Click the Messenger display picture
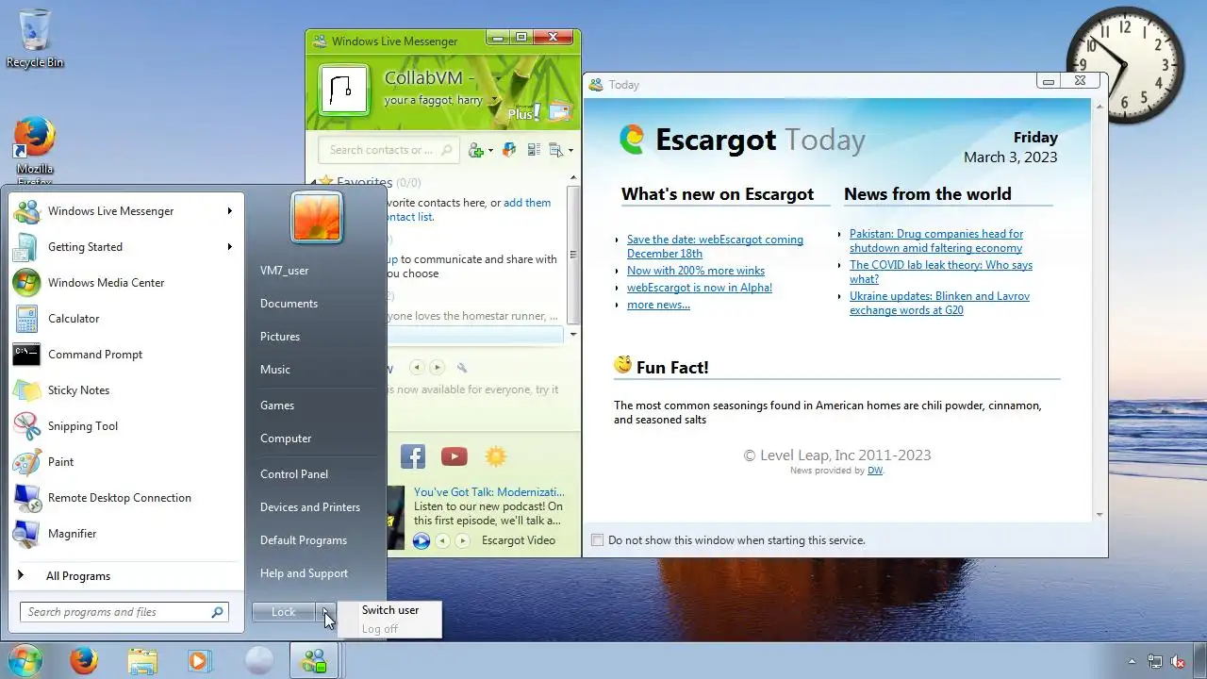Viewport: 1207px width, 679px height. pos(343,90)
